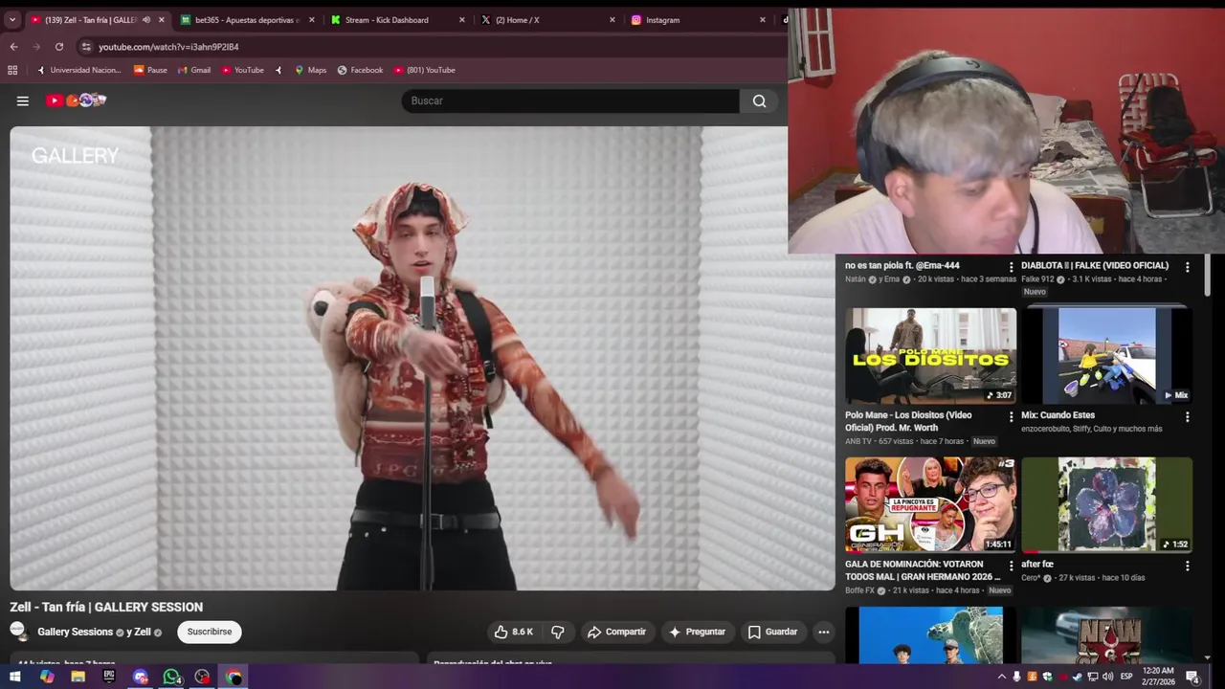Open the notification center icon

(x=1192, y=677)
